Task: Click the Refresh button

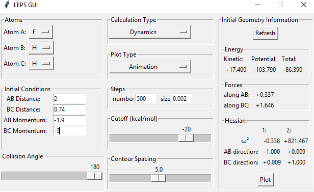Action: click(x=266, y=33)
